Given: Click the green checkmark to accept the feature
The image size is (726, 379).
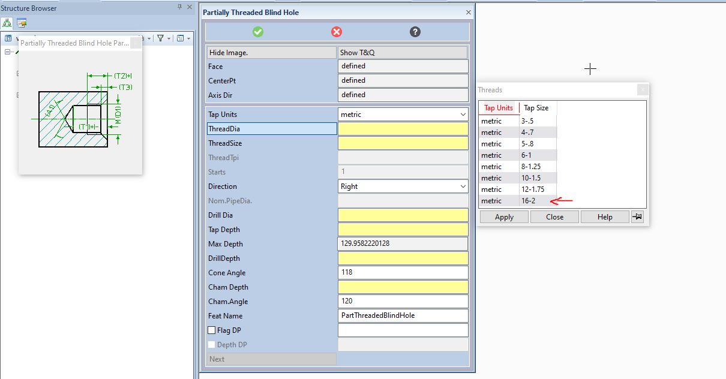Looking at the screenshot, I should tap(258, 32).
